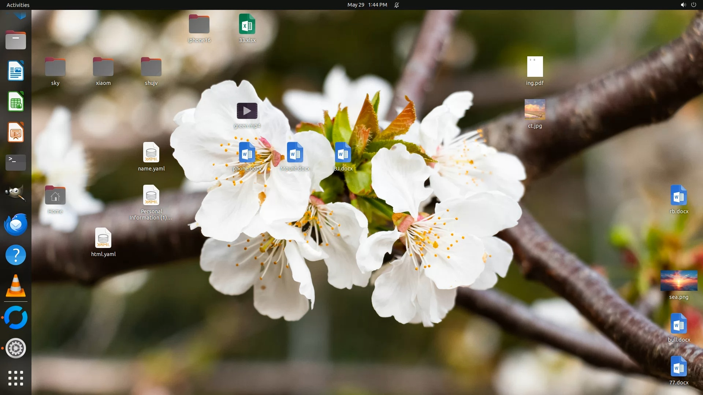Select the iphone16 folder
This screenshot has height=395, width=703.
point(199,24)
